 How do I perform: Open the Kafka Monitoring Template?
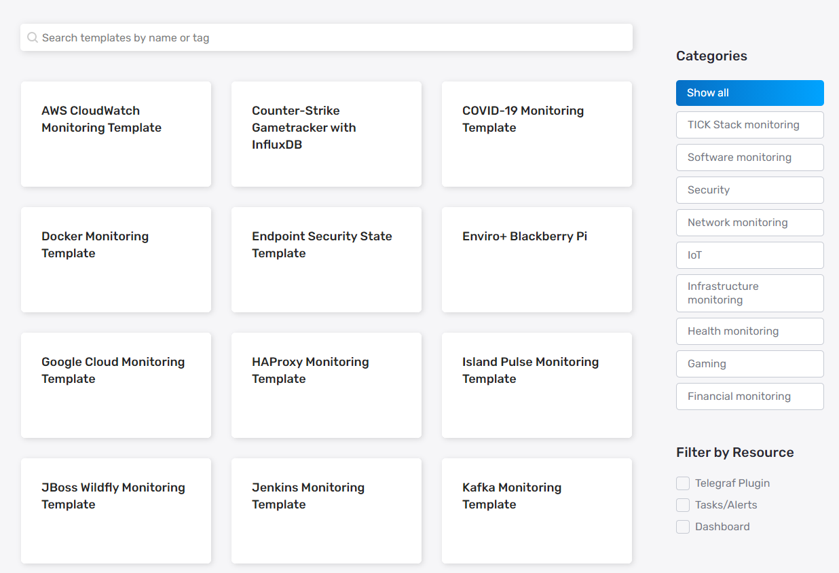[536, 511]
